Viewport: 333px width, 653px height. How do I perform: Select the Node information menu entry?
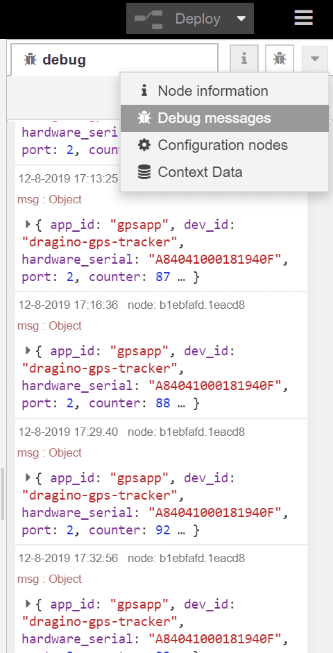click(x=224, y=91)
